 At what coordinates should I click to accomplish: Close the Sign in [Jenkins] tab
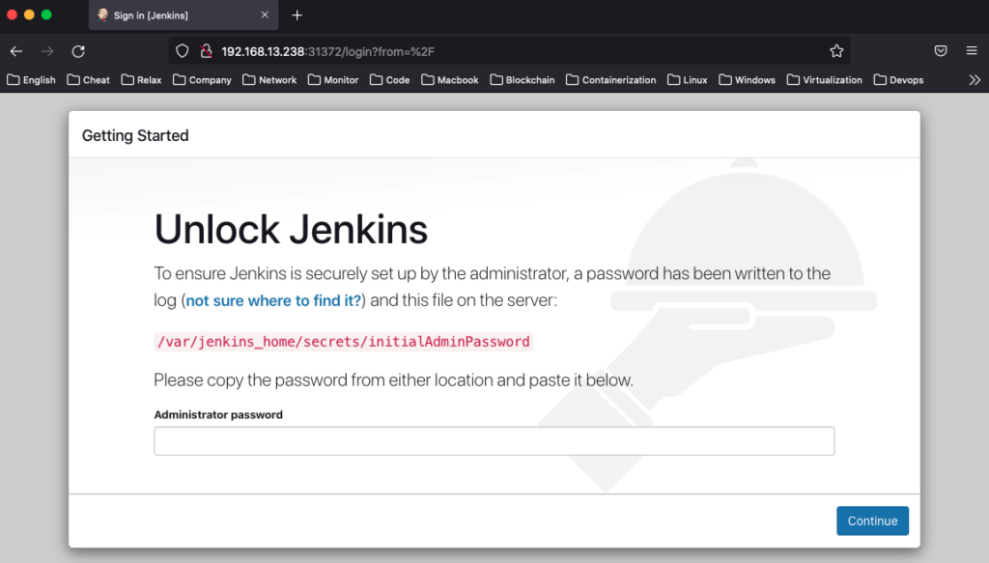pos(265,14)
